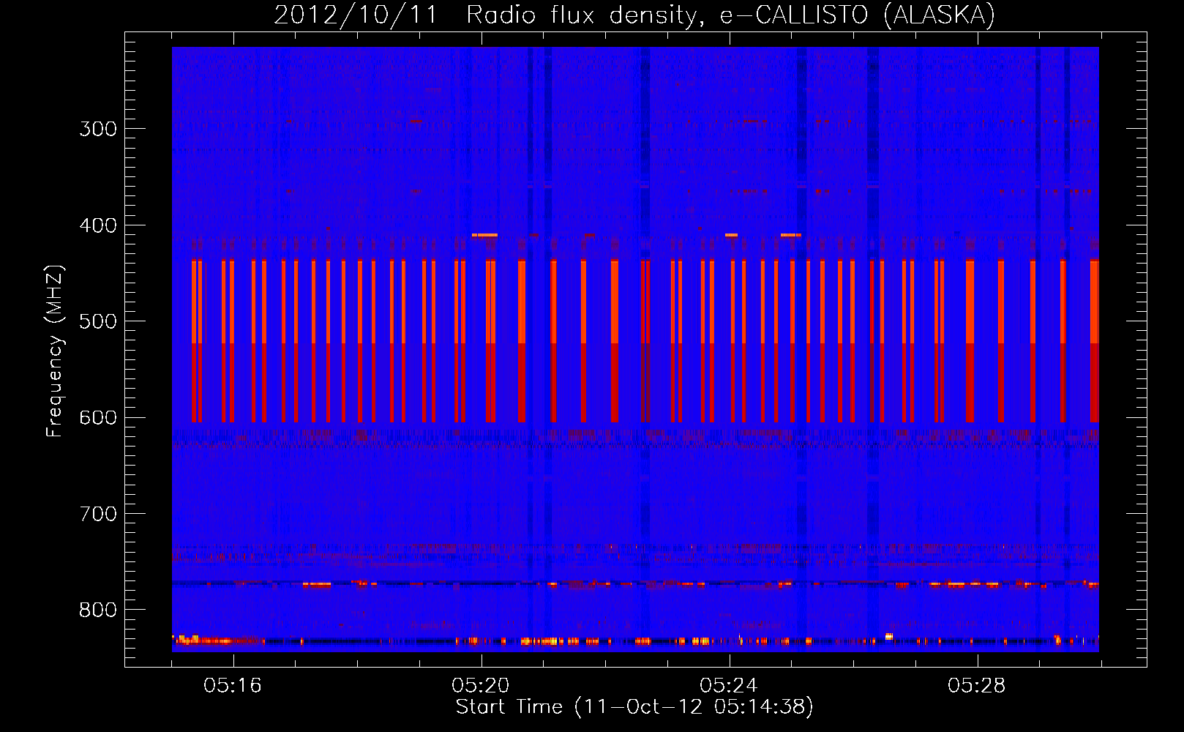Select the 800 frequency tick label
This screenshot has width=1184, height=732.
pos(98,610)
